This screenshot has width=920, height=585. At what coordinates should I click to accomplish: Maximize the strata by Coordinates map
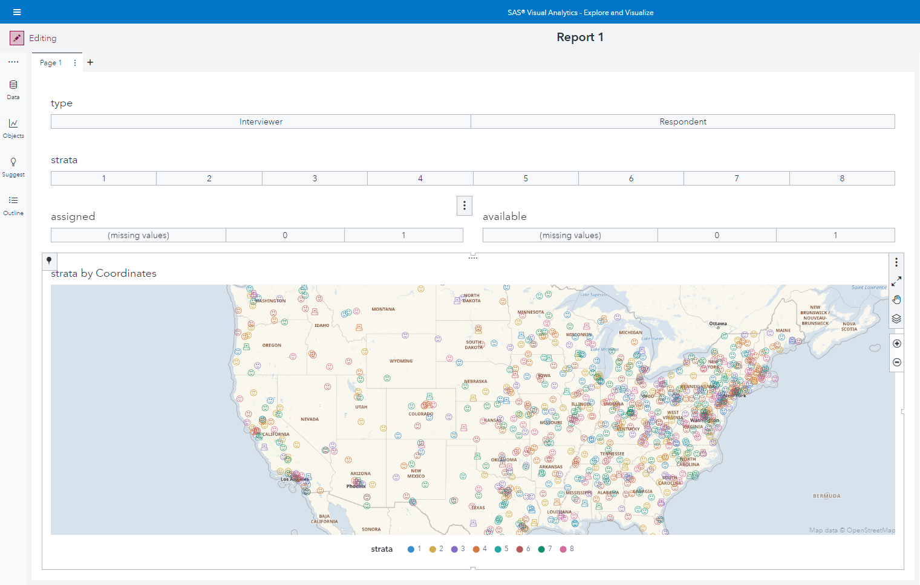[896, 280]
